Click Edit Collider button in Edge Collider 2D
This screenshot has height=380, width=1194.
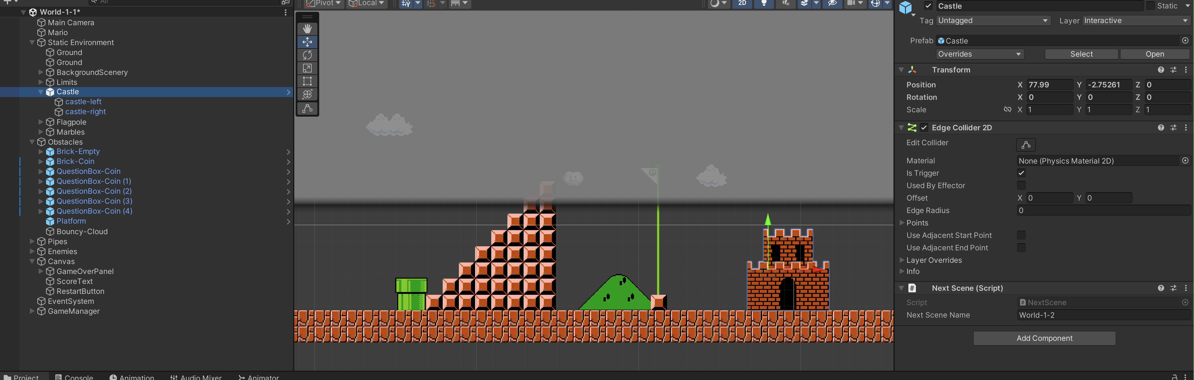1025,145
